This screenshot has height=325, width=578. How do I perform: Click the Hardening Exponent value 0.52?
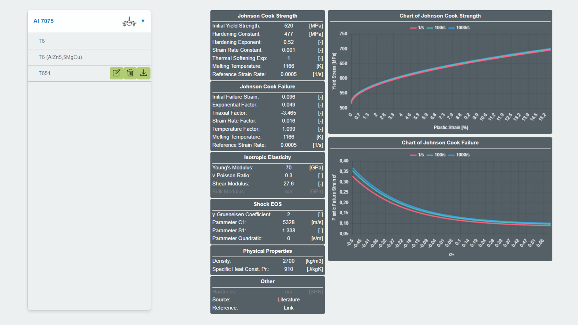click(x=288, y=42)
